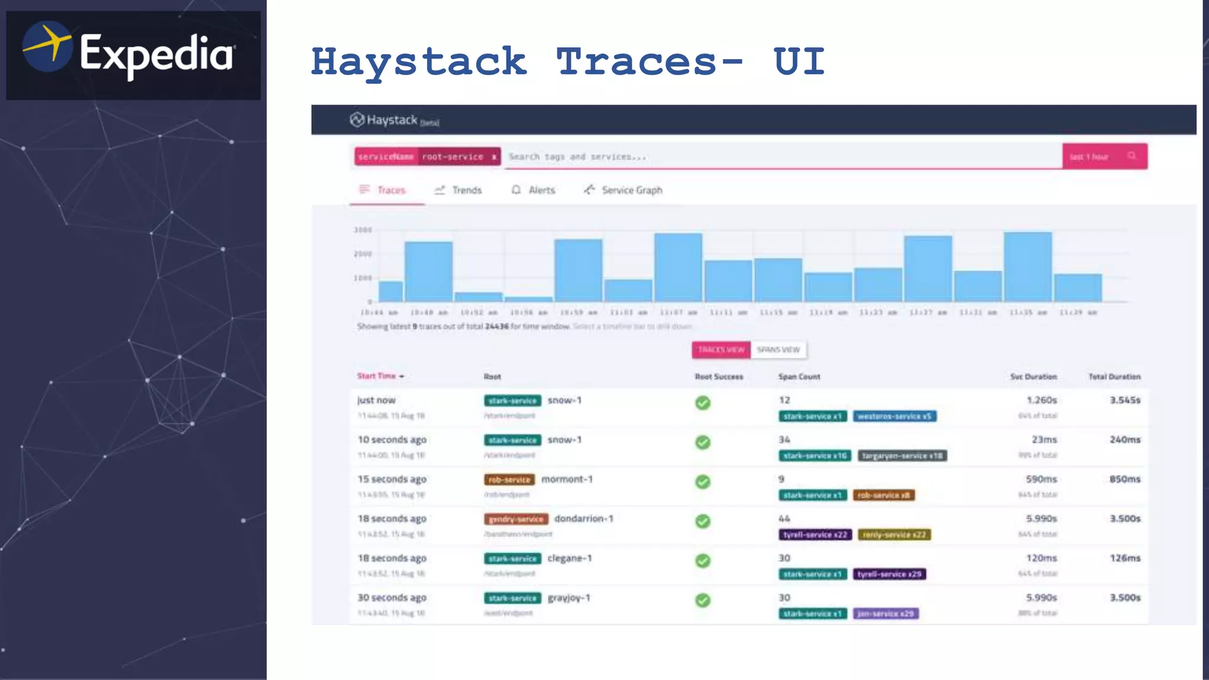The height and width of the screenshot is (680, 1209).
Task: Open the Trends tab
Action: coord(466,190)
